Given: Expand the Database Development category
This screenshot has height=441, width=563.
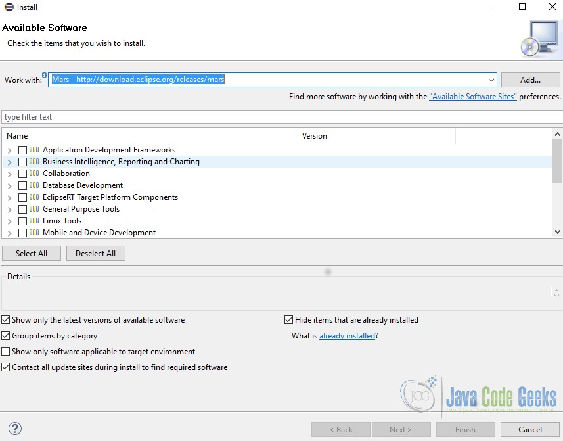Looking at the screenshot, I should coord(10,186).
